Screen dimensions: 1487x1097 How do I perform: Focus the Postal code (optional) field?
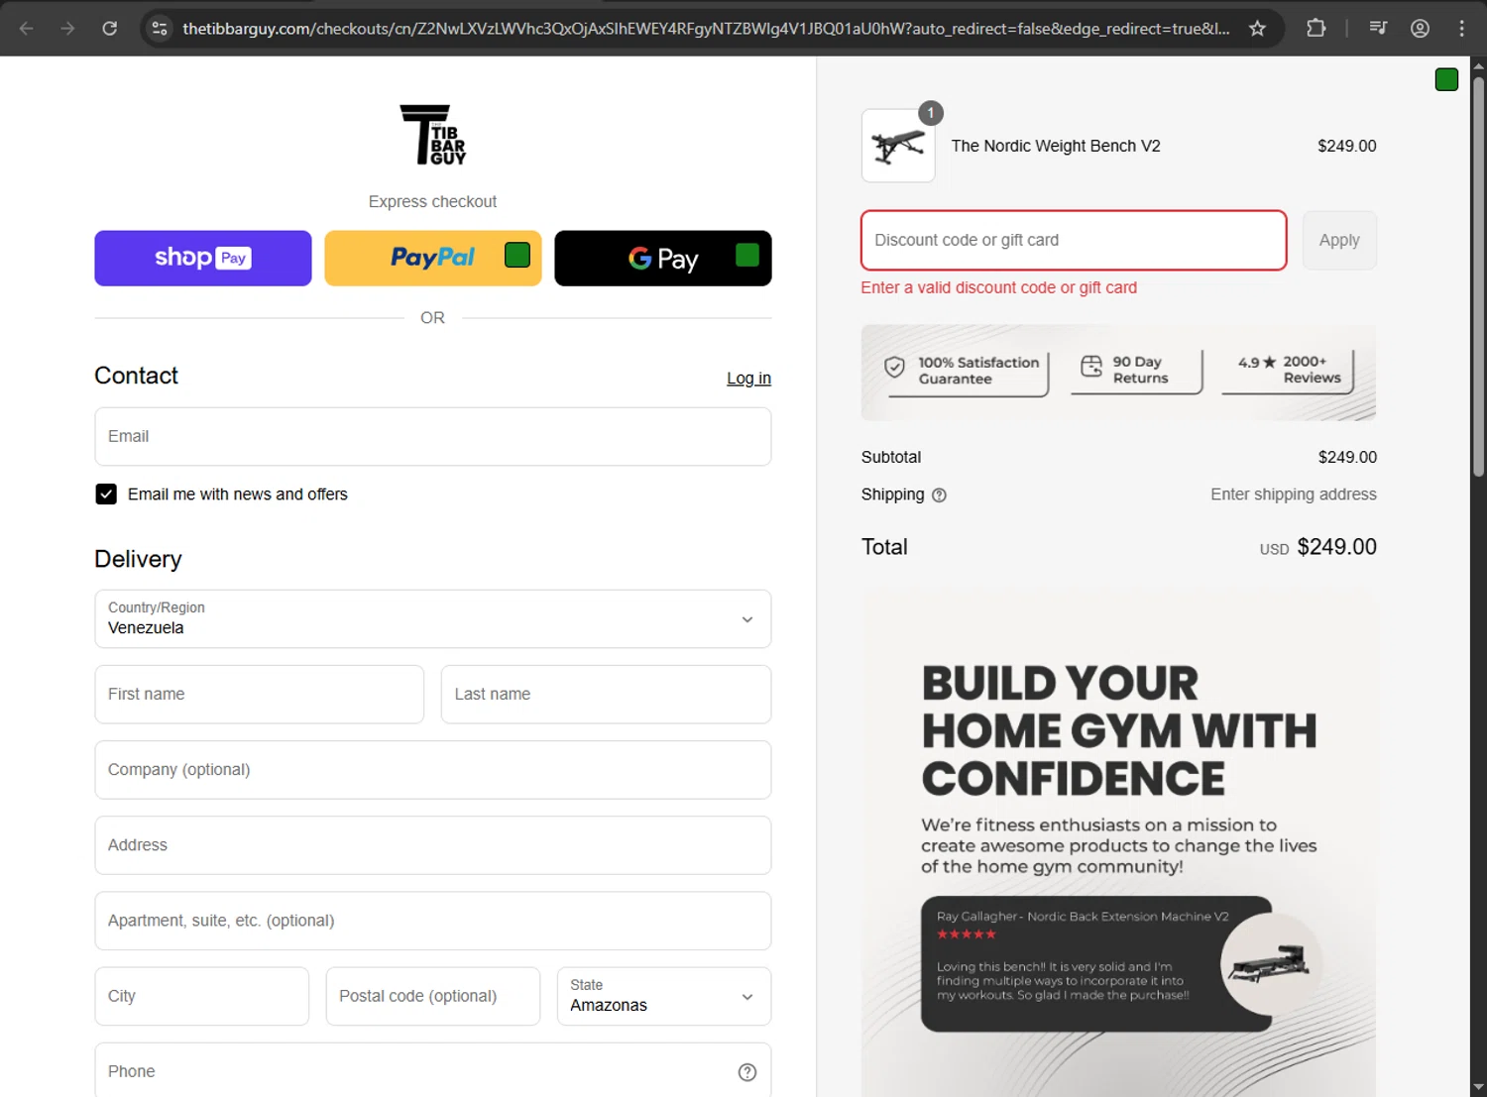pyautogui.click(x=433, y=996)
